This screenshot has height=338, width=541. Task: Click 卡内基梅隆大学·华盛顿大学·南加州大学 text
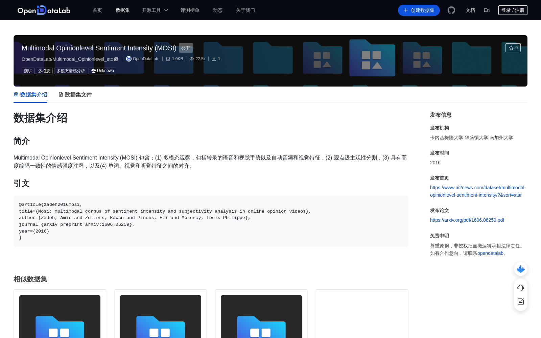(x=472, y=138)
